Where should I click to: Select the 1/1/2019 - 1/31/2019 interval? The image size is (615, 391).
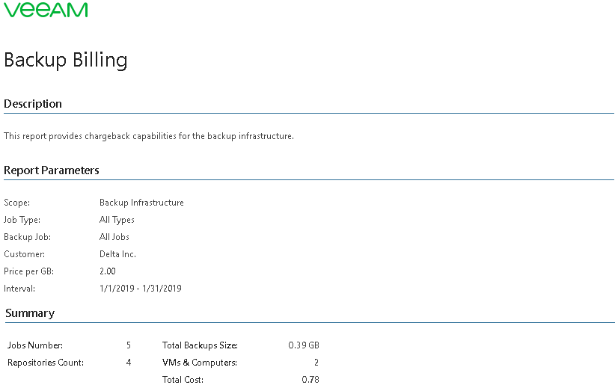click(141, 289)
